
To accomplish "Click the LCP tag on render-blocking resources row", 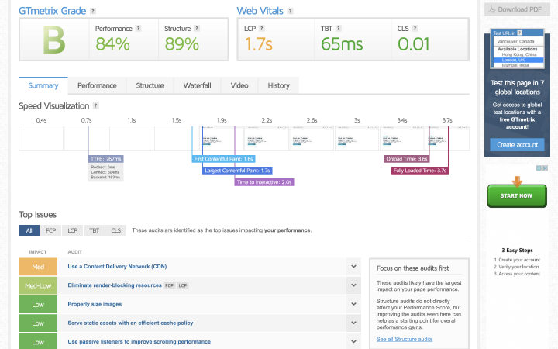I will (x=183, y=285).
